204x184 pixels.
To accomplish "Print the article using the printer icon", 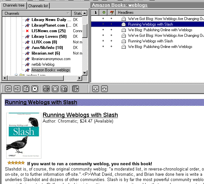I will (x=46, y=89).
